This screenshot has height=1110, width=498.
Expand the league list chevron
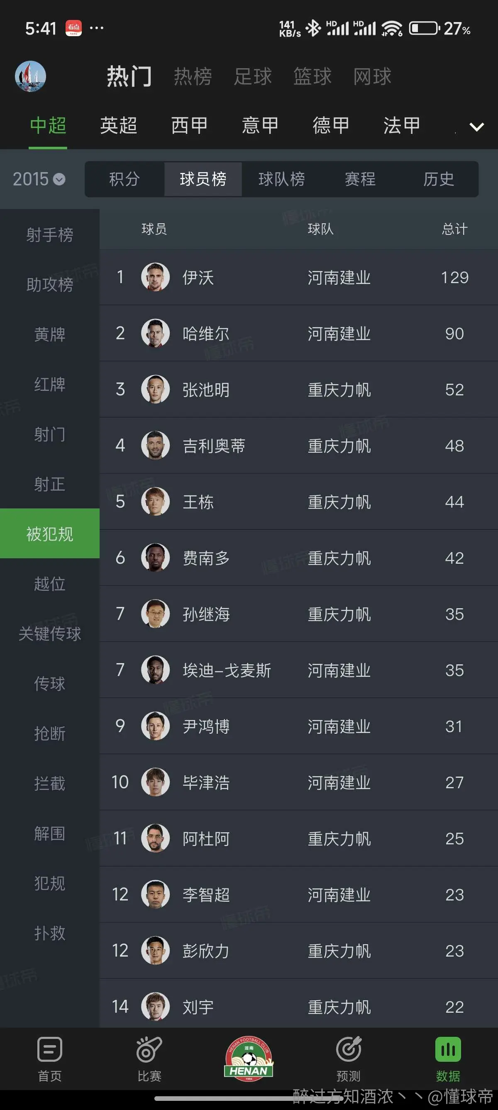[x=477, y=127]
